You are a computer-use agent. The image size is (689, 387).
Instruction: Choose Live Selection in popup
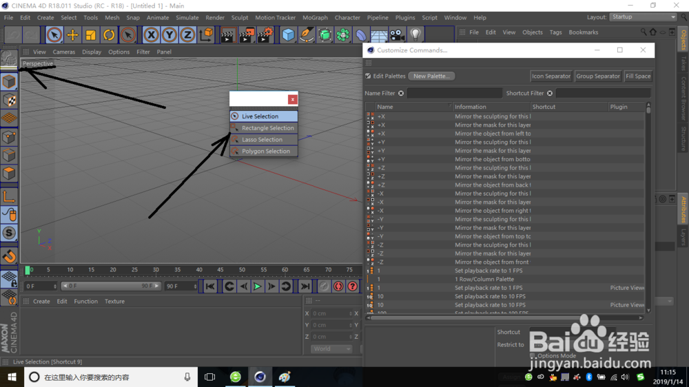tap(264, 116)
